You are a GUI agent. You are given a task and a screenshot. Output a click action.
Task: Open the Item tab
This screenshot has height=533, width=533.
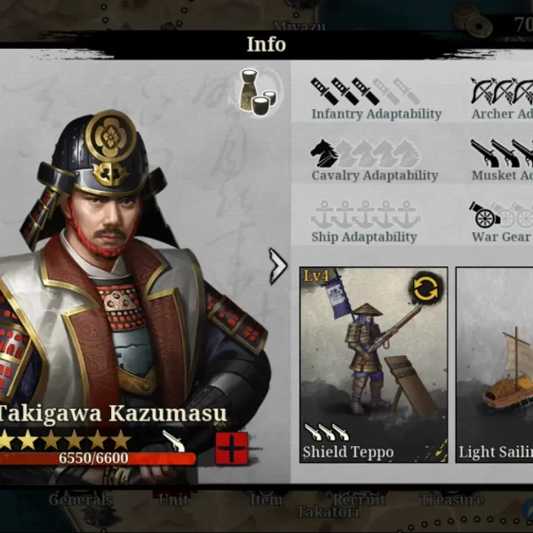[x=266, y=499]
